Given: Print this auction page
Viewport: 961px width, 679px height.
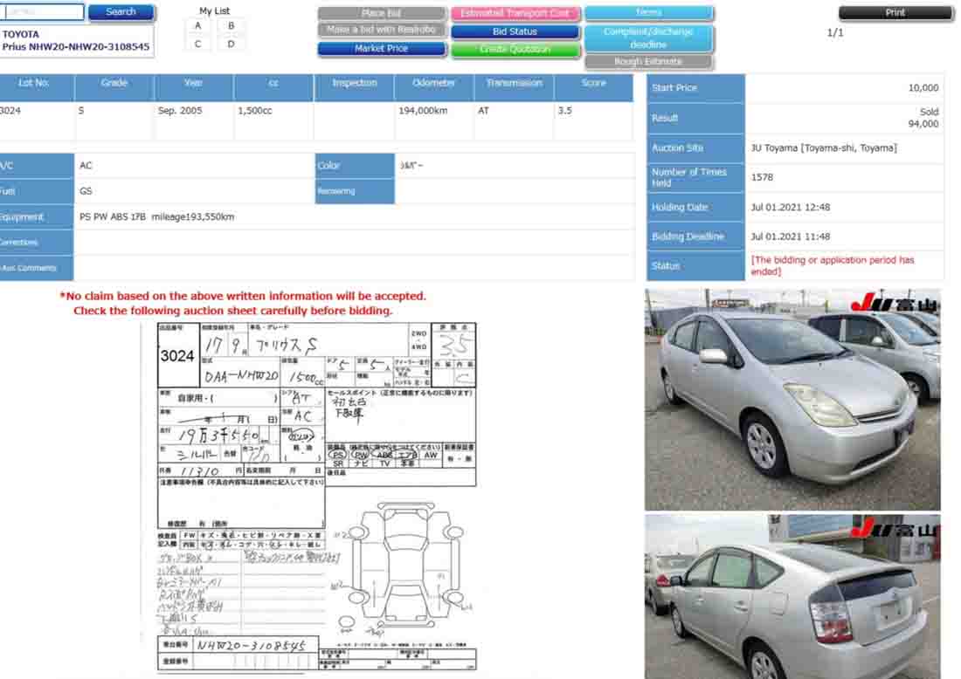Looking at the screenshot, I should click(x=895, y=12).
